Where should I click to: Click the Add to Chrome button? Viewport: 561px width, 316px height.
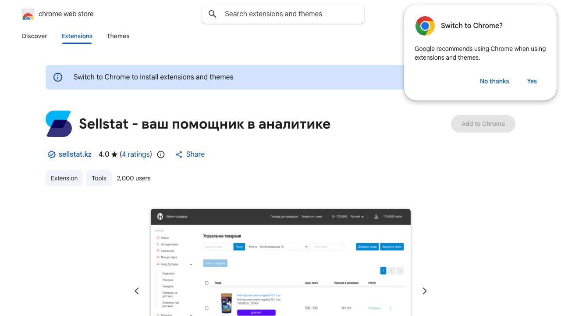tap(483, 124)
